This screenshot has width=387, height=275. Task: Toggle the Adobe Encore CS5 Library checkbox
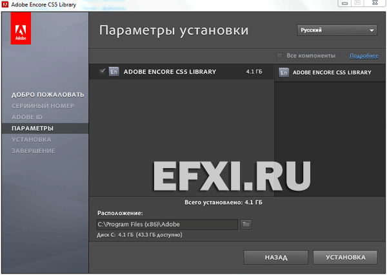click(x=102, y=71)
